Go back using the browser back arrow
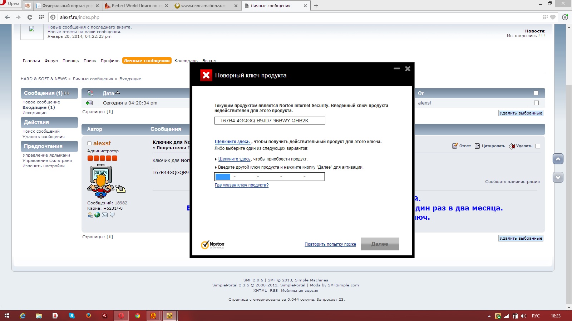This screenshot has height=321, width=572. (x=7, y=17)
